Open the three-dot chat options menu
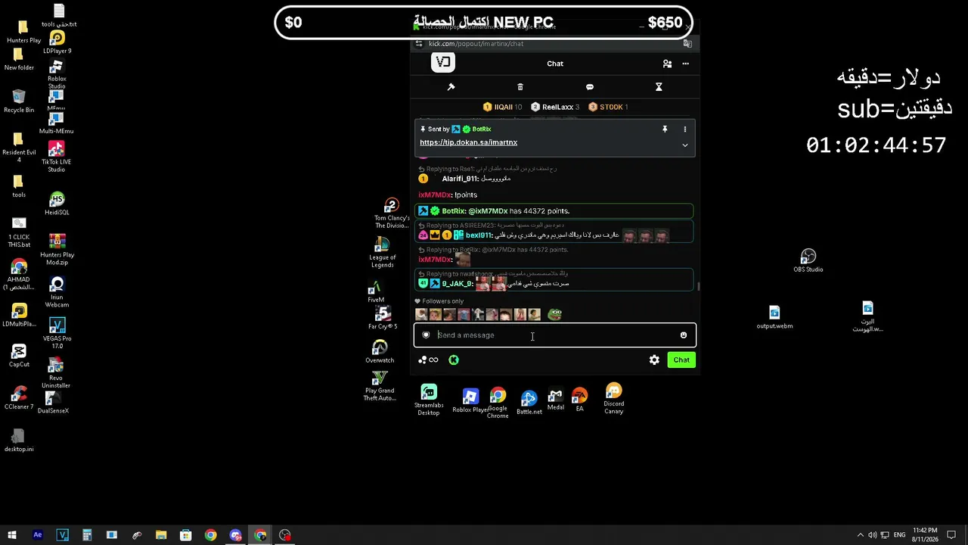This screenshot has width=968, height=545. pyautogui.click(x=686, y=64)
